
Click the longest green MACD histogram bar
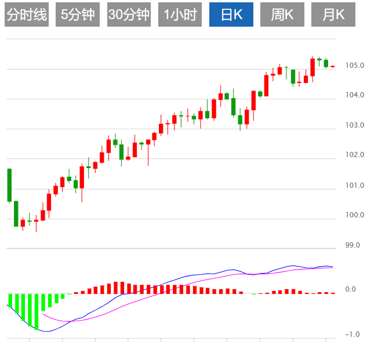click(37, 311)
